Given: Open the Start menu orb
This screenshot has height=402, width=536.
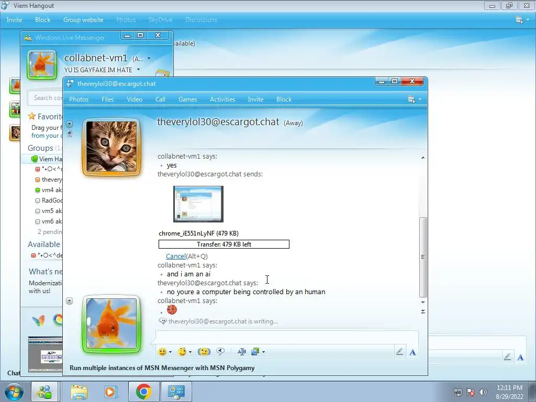Looking at the screenshot, I should 14,392.
